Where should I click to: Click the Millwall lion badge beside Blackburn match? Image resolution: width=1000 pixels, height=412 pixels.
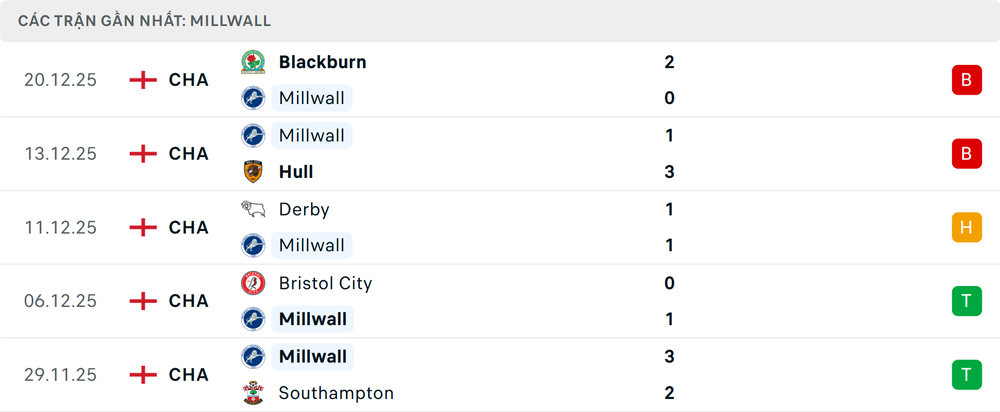point(253,98)
